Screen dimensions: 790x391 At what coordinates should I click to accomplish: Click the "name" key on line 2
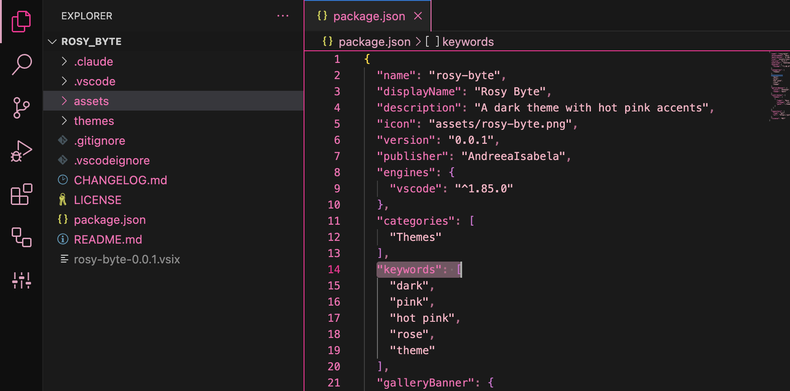pos(396,76)
